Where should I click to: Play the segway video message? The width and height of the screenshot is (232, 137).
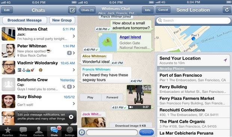(x=90, y=98)
